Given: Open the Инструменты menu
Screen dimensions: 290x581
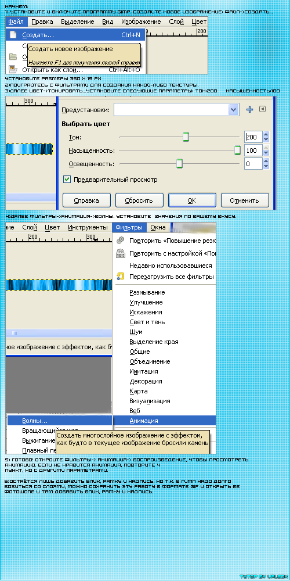Looking at the screenshot, I should 88,227.
